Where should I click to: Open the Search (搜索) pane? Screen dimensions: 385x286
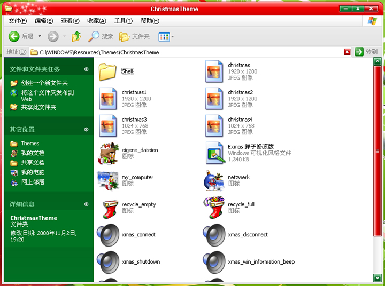pyautogui.click(x=100, y=36)
